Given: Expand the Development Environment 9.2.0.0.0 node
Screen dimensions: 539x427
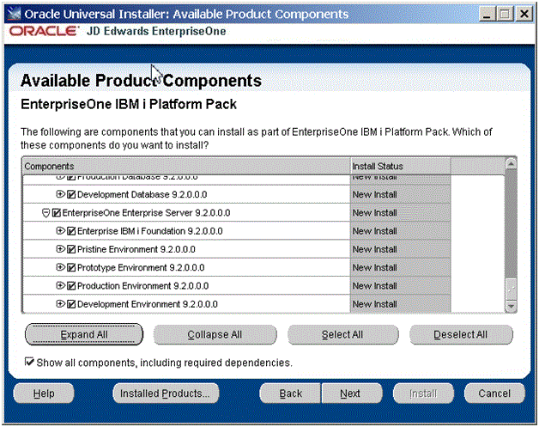Looking at the screenshot, I should coord(60,303).
